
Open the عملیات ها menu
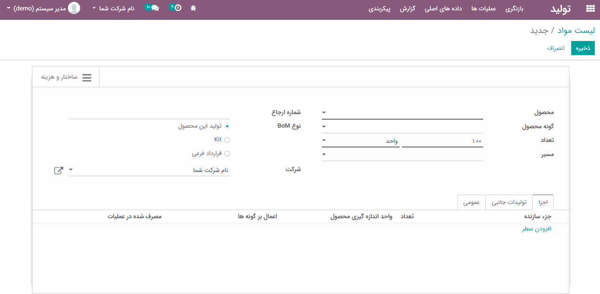coord(484,9)
